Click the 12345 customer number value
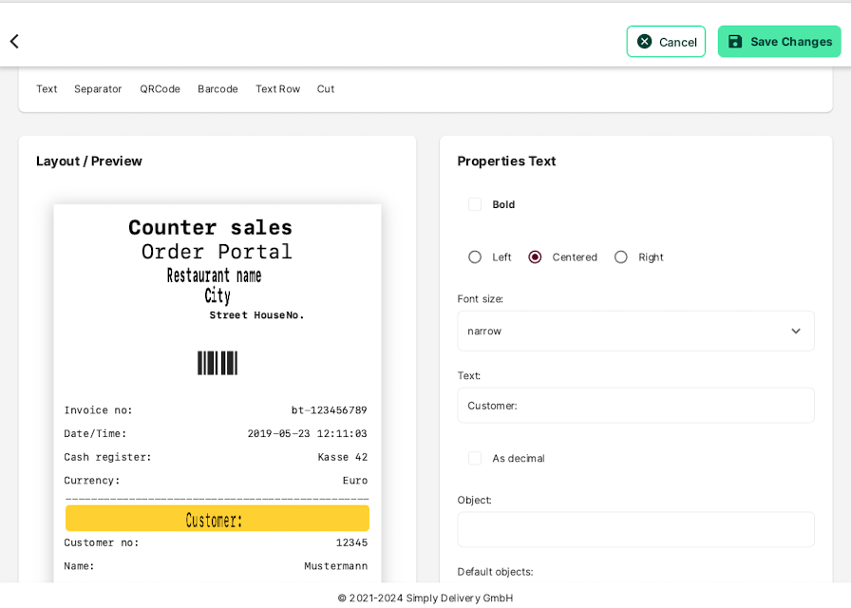The image size is (851, 608). (x=351, y=542)
